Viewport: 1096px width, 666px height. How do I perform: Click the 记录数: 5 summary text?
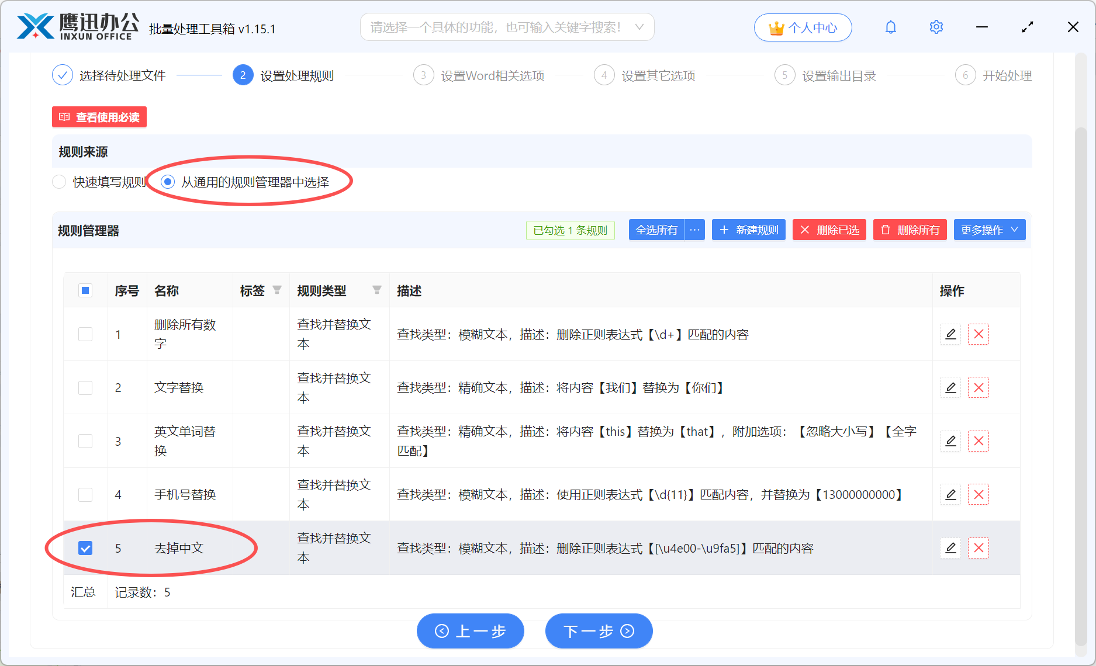(143, 592)
